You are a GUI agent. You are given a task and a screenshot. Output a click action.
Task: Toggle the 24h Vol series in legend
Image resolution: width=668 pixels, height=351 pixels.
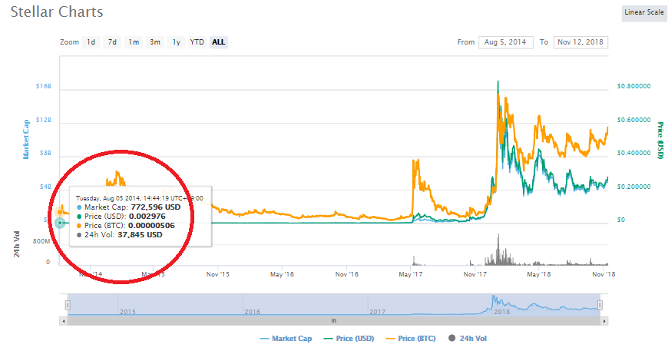pyautogui.click(x=468, y=339)
